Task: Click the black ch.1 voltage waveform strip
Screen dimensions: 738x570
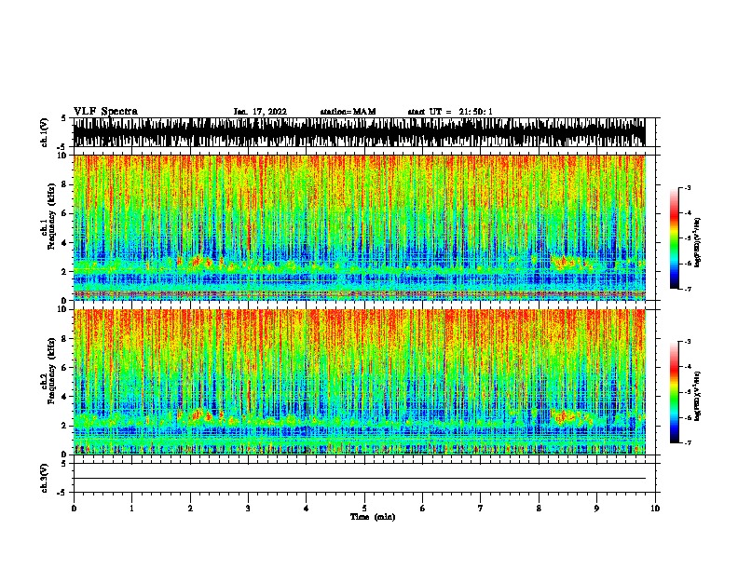Action: (359, 132)
